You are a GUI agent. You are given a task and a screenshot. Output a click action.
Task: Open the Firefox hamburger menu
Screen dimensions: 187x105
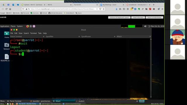162,9
